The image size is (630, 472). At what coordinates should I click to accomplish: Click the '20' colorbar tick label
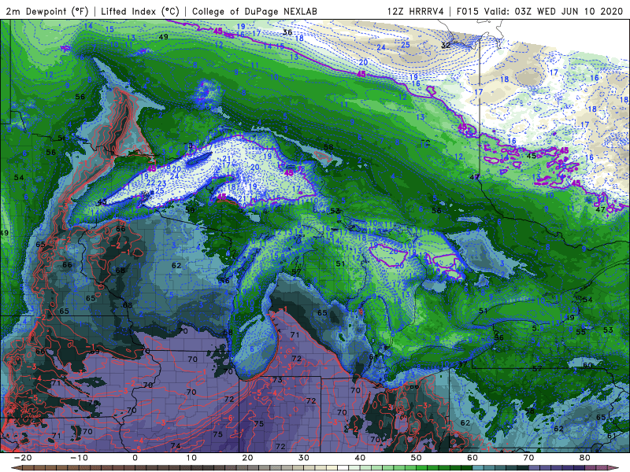[247, 458]
